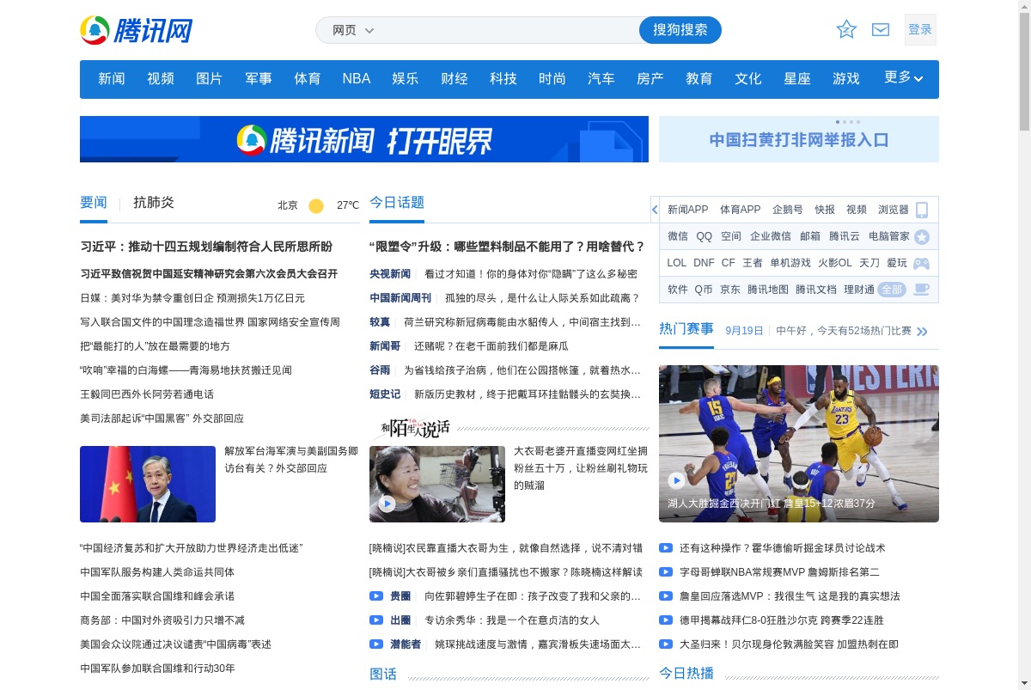
Task: Expand the 更多 navigation menu
Action: (904, 77)
